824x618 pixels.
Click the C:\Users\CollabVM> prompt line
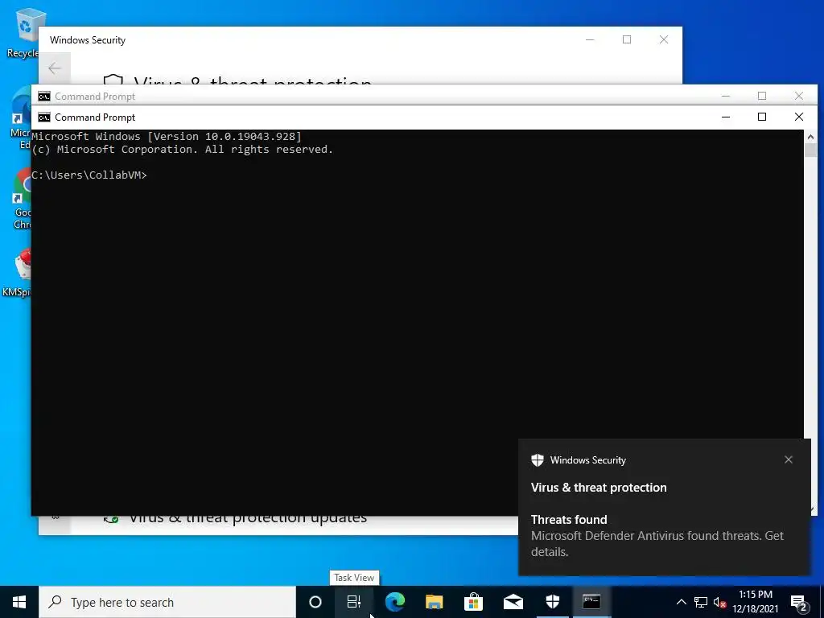click(x=89, y=175)
